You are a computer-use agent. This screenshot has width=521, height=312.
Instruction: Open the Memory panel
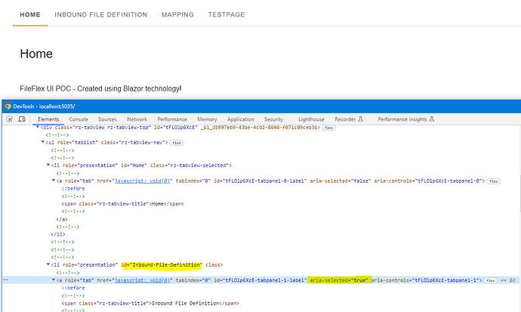(x=207, y=119)
